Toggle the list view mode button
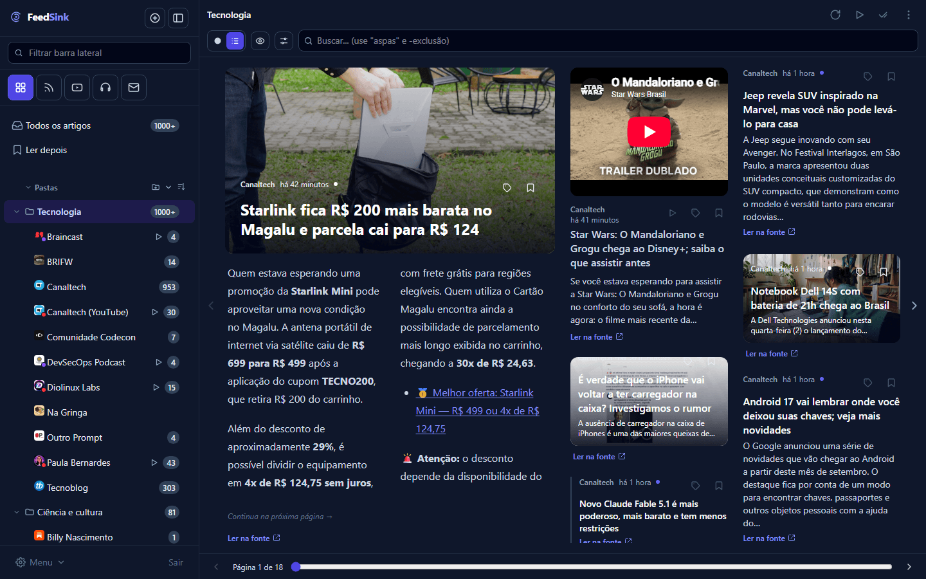Screen dimensions: 926x579 [235, 41]
